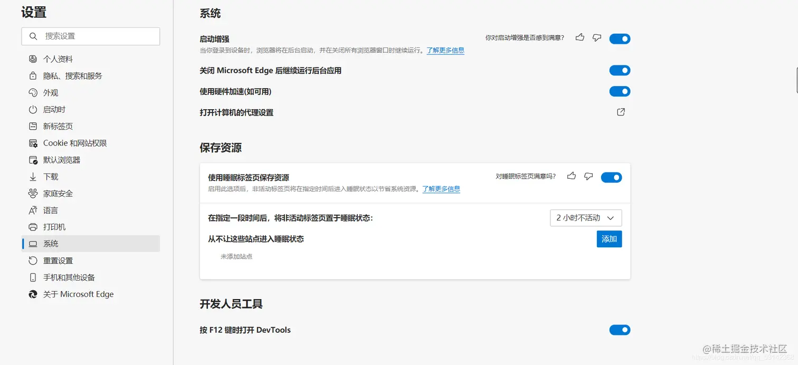Toggle 使用硬件加速(如可用) off
798x365 pixels.
(620, 91)
